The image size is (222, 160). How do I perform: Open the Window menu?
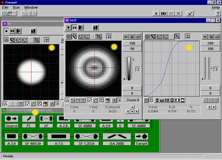click(31, 7)
